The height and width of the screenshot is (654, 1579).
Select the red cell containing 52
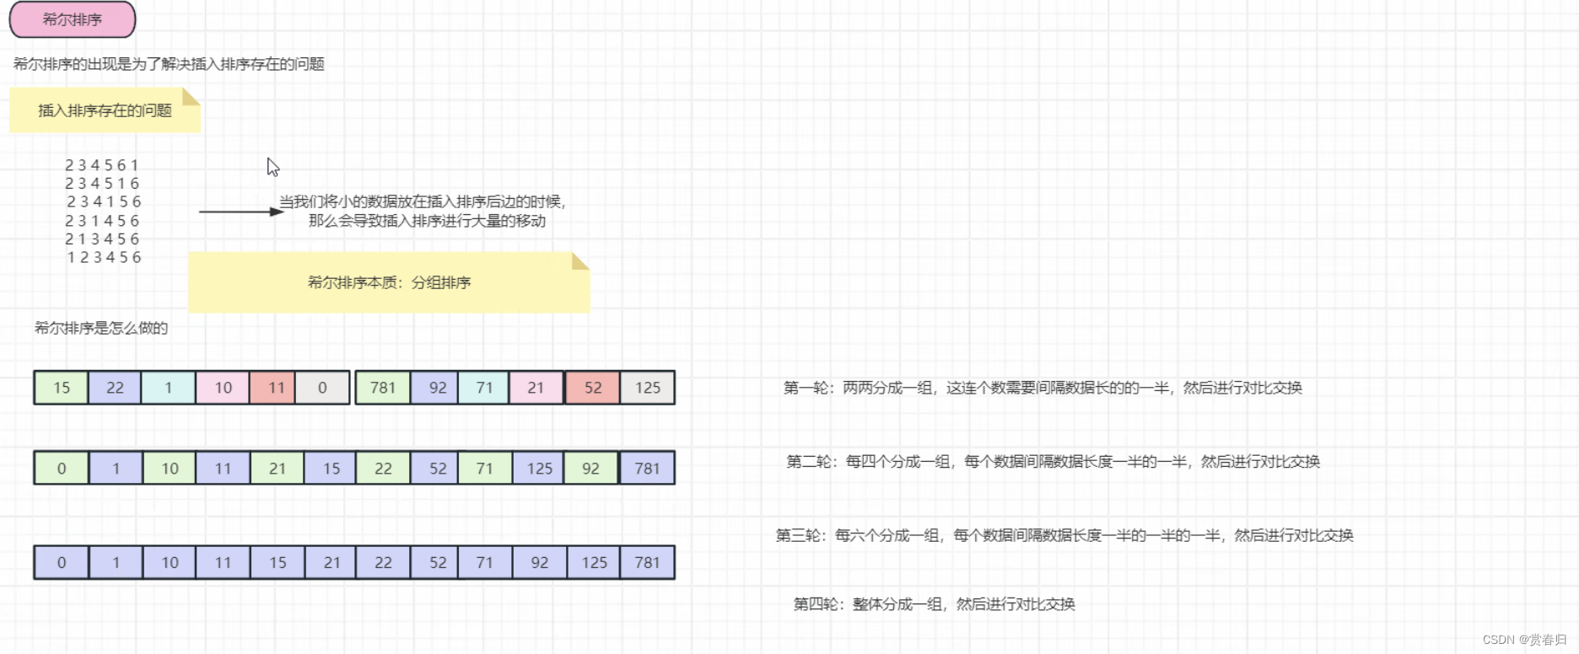[x=592, y=388]
